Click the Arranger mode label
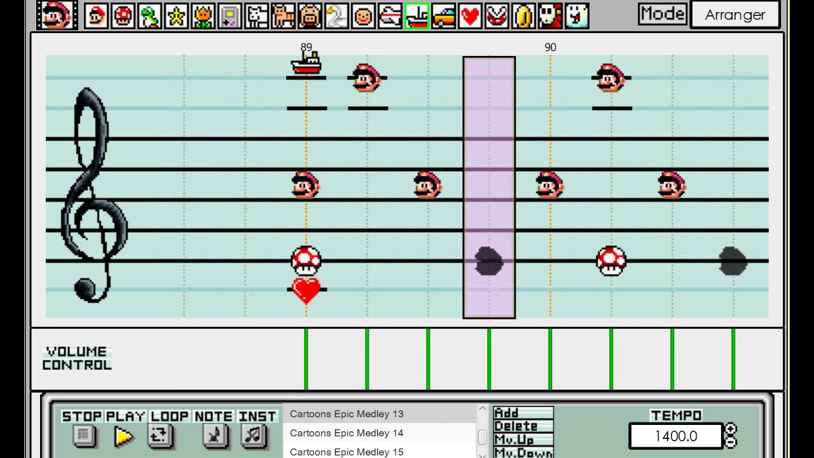814x458 pixels. pos(735,15)
